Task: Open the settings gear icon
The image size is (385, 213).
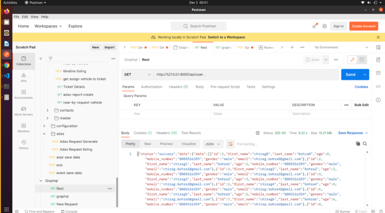Action: click(324, 26)
